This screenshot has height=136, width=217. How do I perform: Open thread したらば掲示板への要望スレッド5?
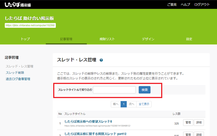pyautogui.click(x=88, y=122)
